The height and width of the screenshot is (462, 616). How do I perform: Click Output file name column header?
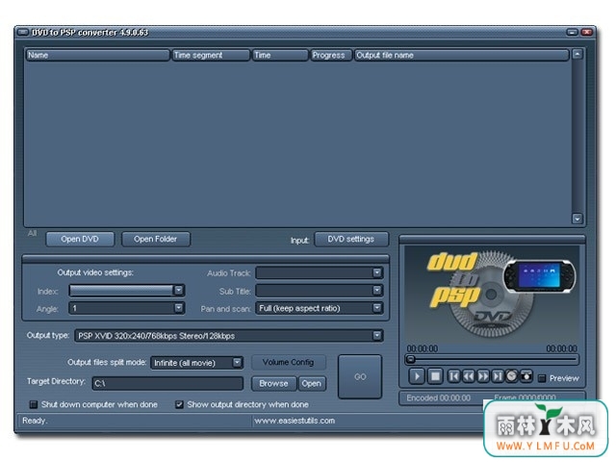[462, 55]
